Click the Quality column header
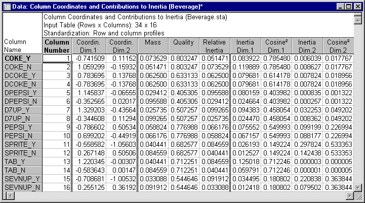The height and width of the screenshot is (203, 365). [x=183, y=46]
